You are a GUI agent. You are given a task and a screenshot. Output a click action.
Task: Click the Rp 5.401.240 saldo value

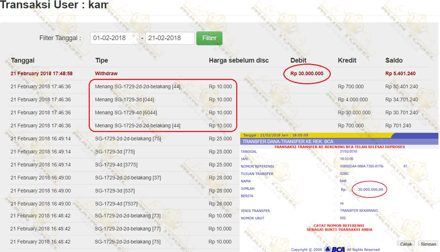pos(400,74)
